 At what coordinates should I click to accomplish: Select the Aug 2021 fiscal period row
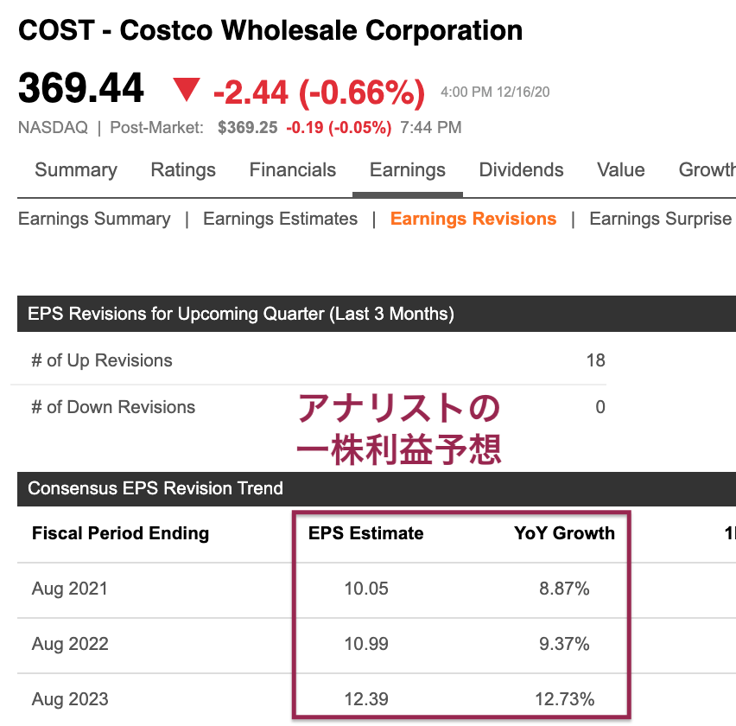point(377,589)
